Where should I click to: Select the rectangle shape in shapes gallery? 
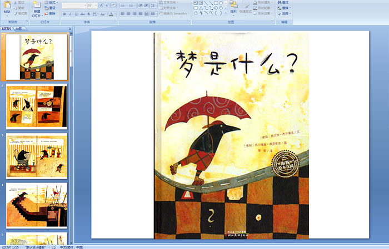point(216,3)
